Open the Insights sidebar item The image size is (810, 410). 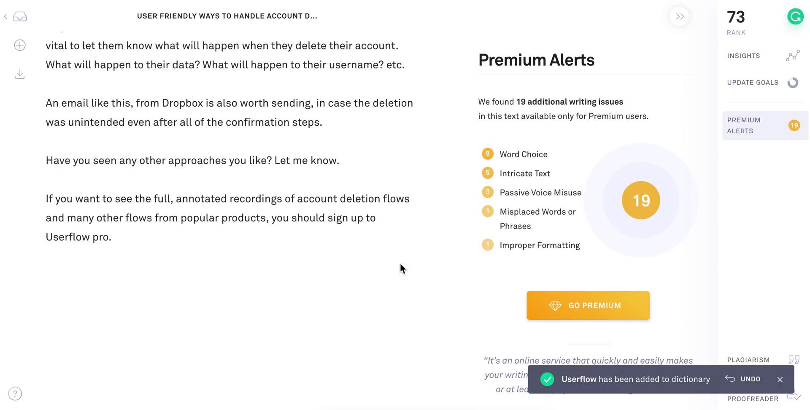point(743,56)
